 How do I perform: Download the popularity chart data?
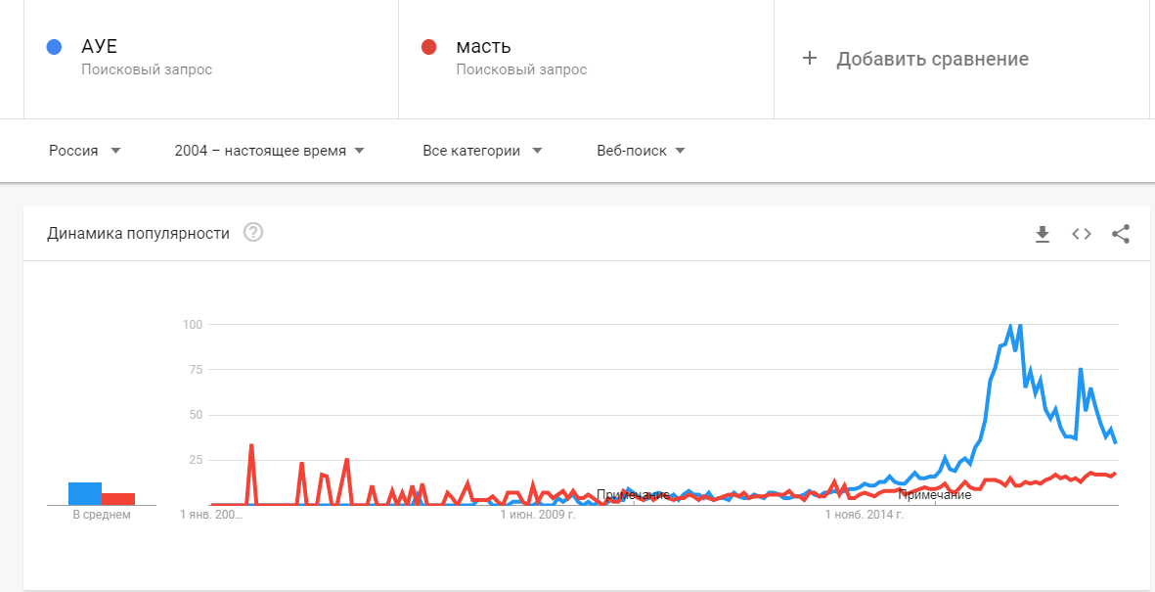(1042, 235)
